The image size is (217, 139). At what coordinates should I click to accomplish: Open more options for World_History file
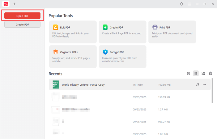pyautogui.click(x=204, y=84)
